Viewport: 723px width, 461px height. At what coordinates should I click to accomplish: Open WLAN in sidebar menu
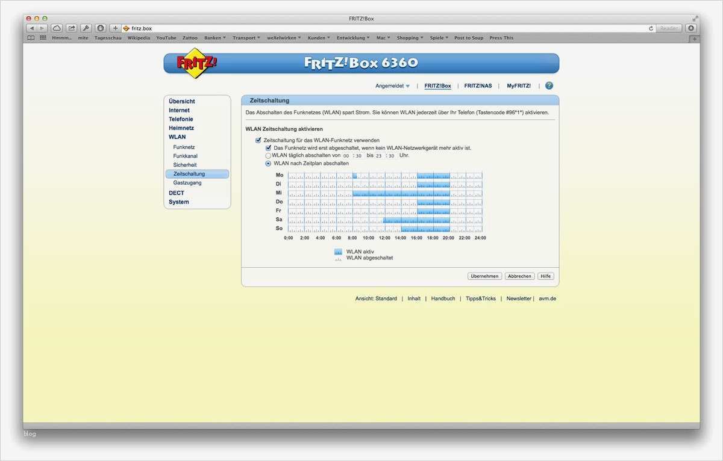pos(177,137)
